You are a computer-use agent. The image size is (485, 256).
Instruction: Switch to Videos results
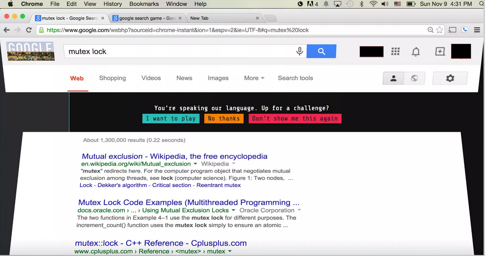151,78
